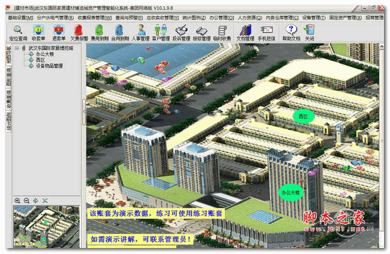Open 投诉管理 complaint icon
The width and height of the screenshot is (390, 254).
[181, 32]
